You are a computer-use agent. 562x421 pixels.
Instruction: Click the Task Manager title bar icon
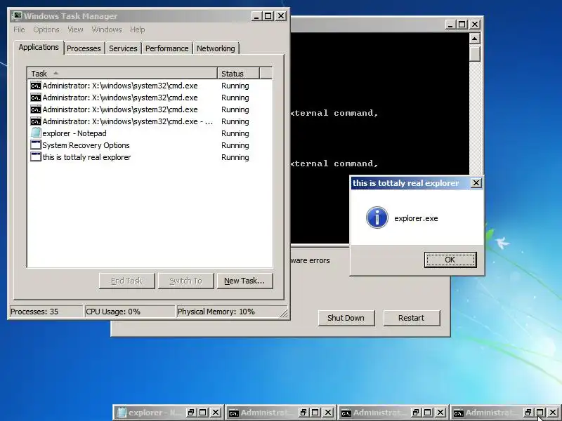coord(16,16)
